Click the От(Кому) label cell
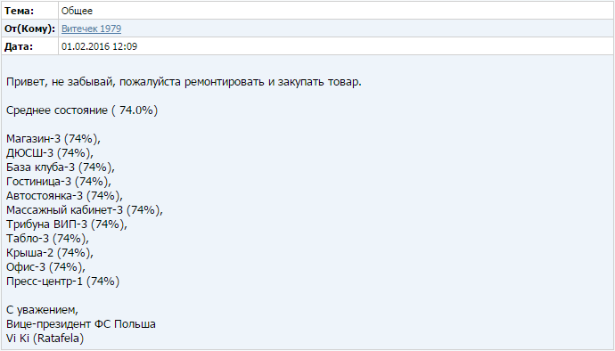 (x=29, y=29)
